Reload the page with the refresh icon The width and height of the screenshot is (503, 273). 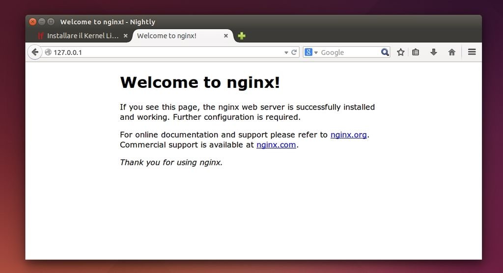[294, 52]
